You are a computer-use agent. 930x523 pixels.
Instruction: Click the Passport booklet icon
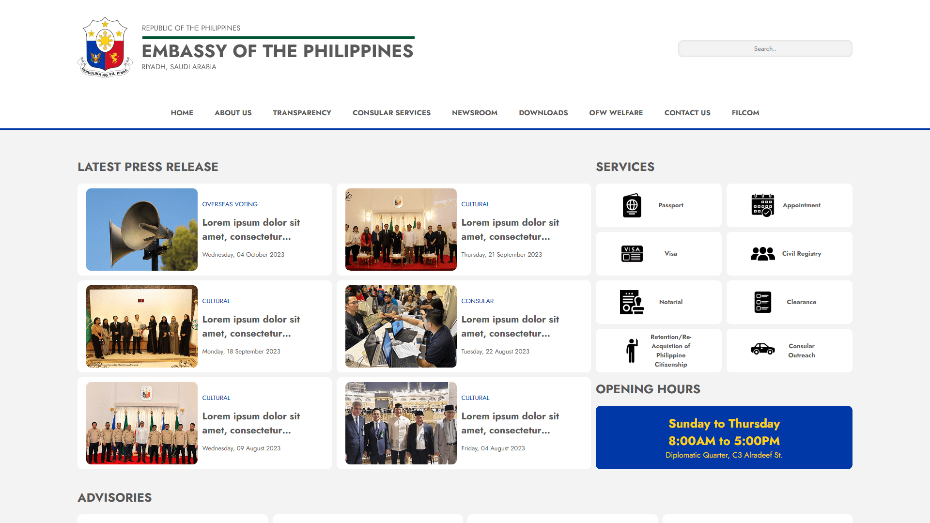[x=632, y=205]
